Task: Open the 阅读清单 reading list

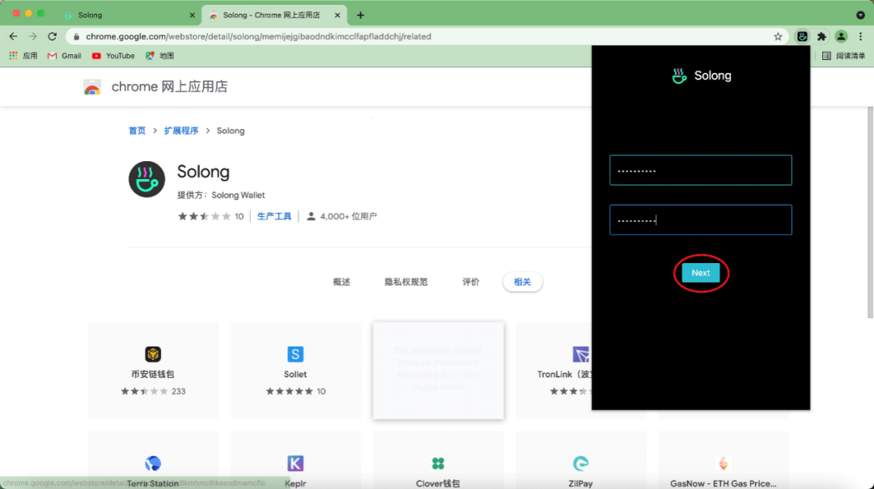Action: (843, 56)
